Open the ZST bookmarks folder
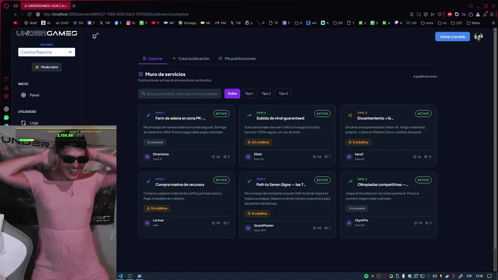 click(x=456, y=23)
